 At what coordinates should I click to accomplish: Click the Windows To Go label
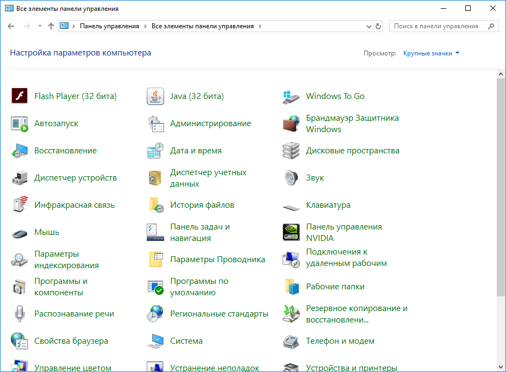335,96
